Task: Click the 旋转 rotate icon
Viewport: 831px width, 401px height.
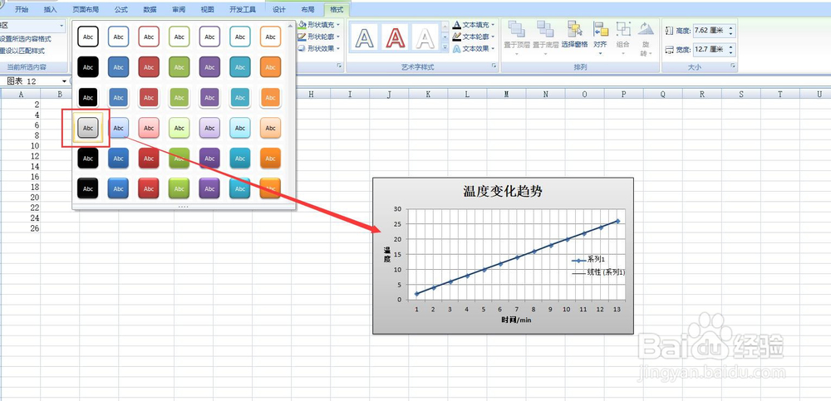Action: point(645,28)
